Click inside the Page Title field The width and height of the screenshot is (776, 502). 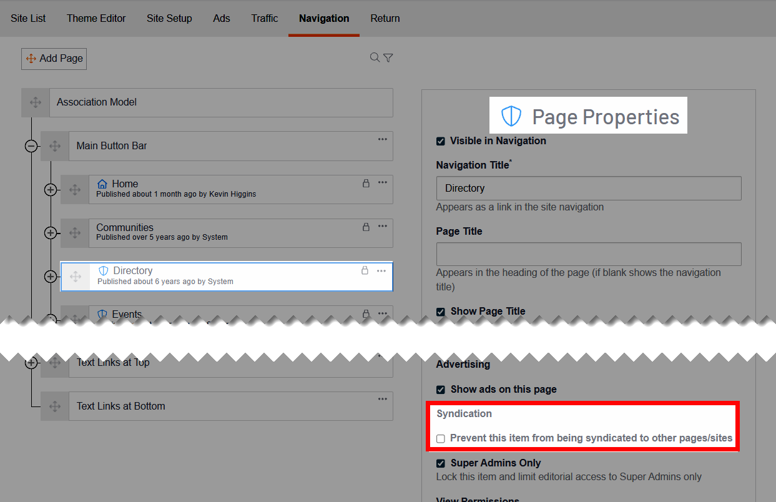tap(588, 253)
